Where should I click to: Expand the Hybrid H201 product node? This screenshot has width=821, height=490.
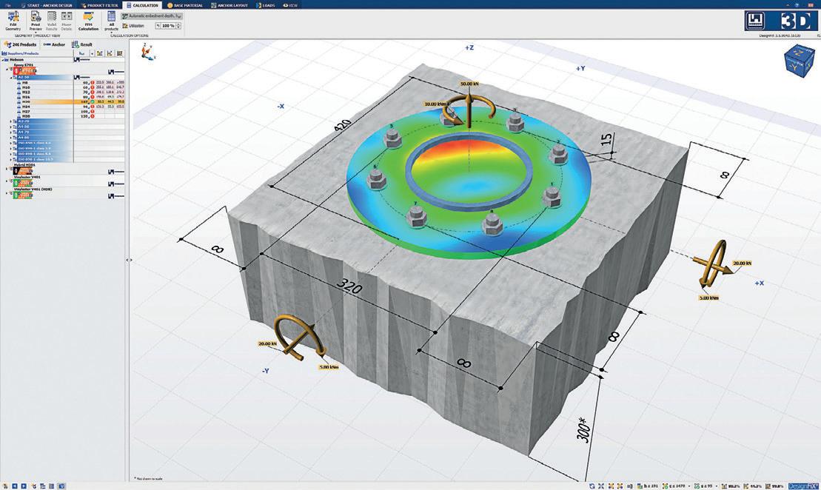7,169
